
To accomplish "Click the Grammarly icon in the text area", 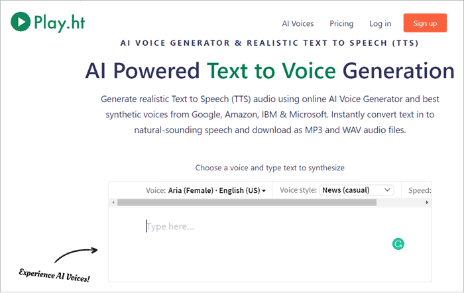I will click(x=398, y=244).
